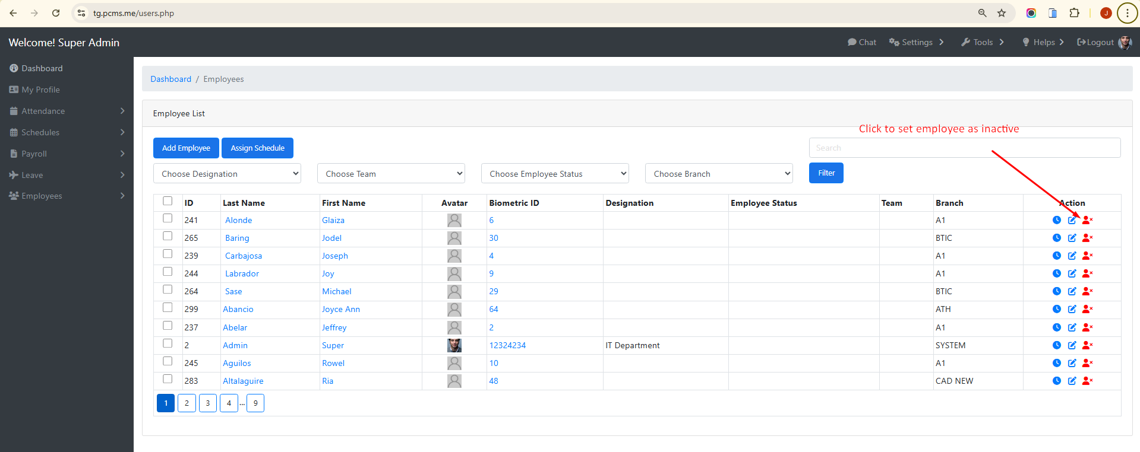Click the Add Employee button

(186, 148)
